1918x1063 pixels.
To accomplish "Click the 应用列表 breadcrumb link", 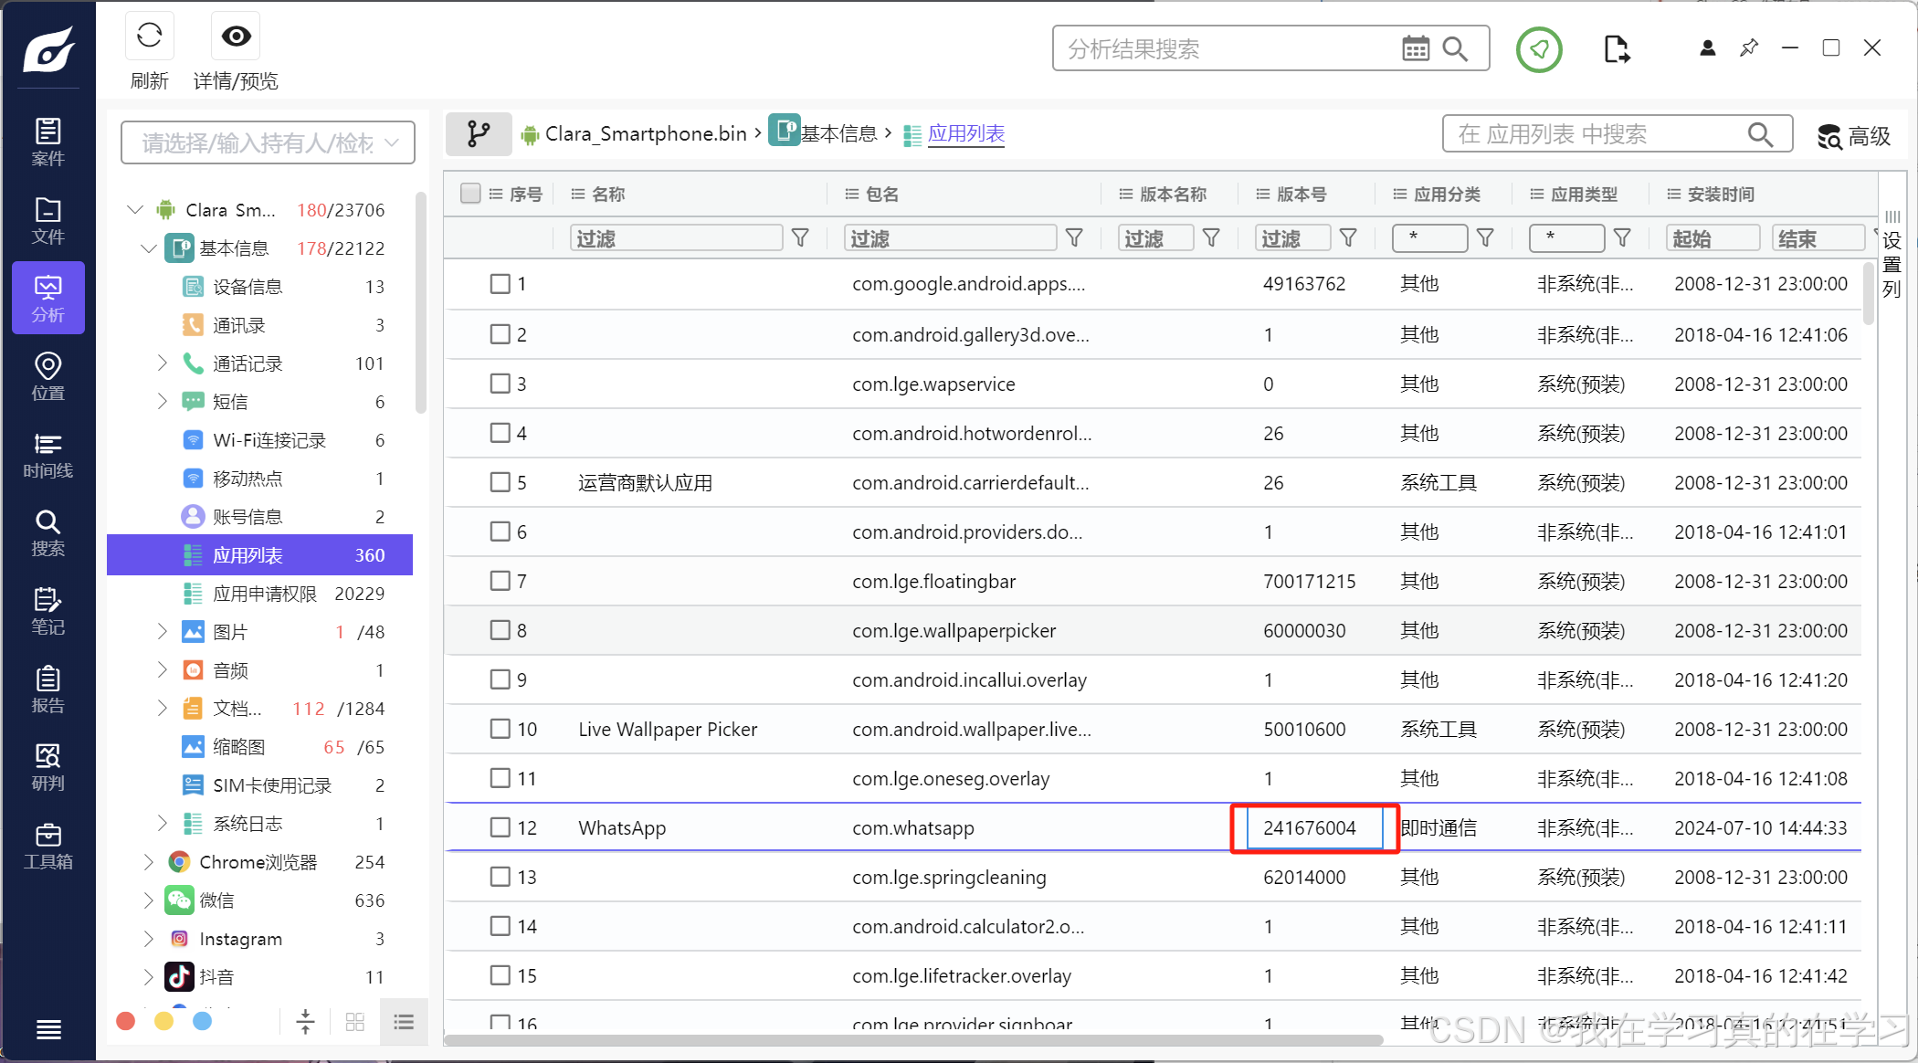I will pyautogui.click(x=965, y=134).
